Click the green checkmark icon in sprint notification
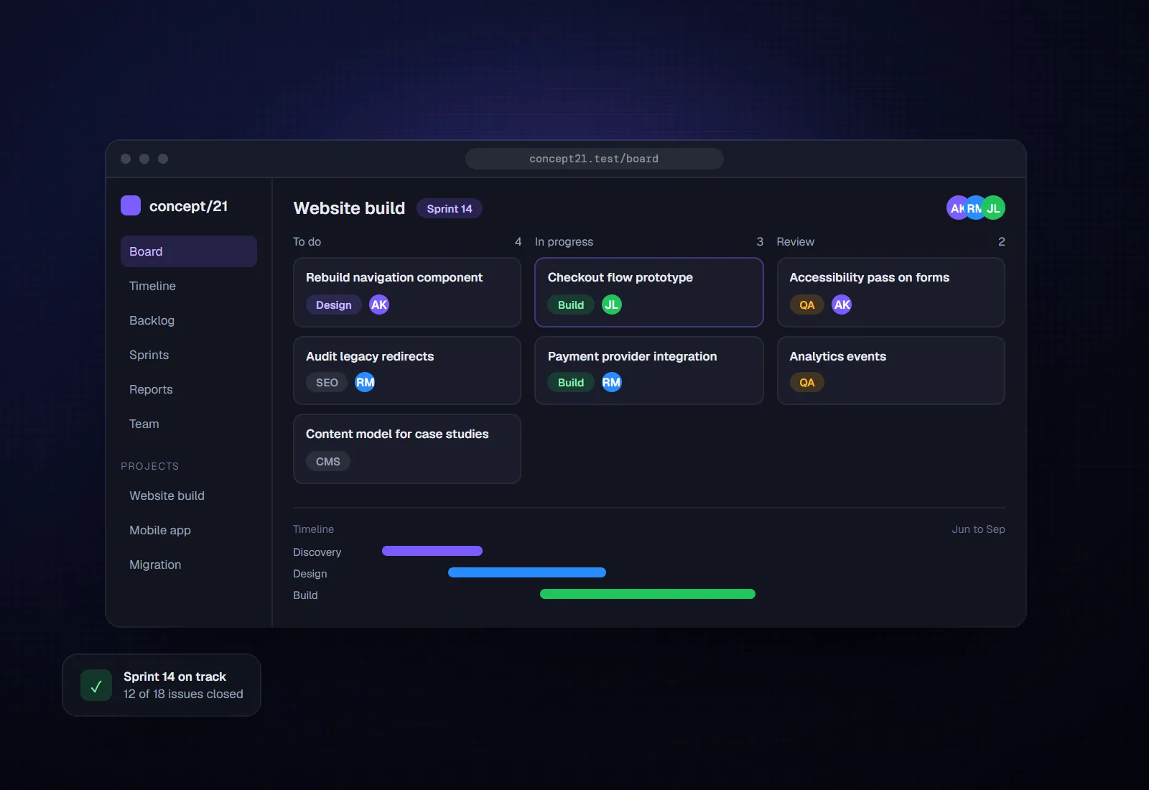Viewport: 1149px width, 790px height. coord(96,685)
